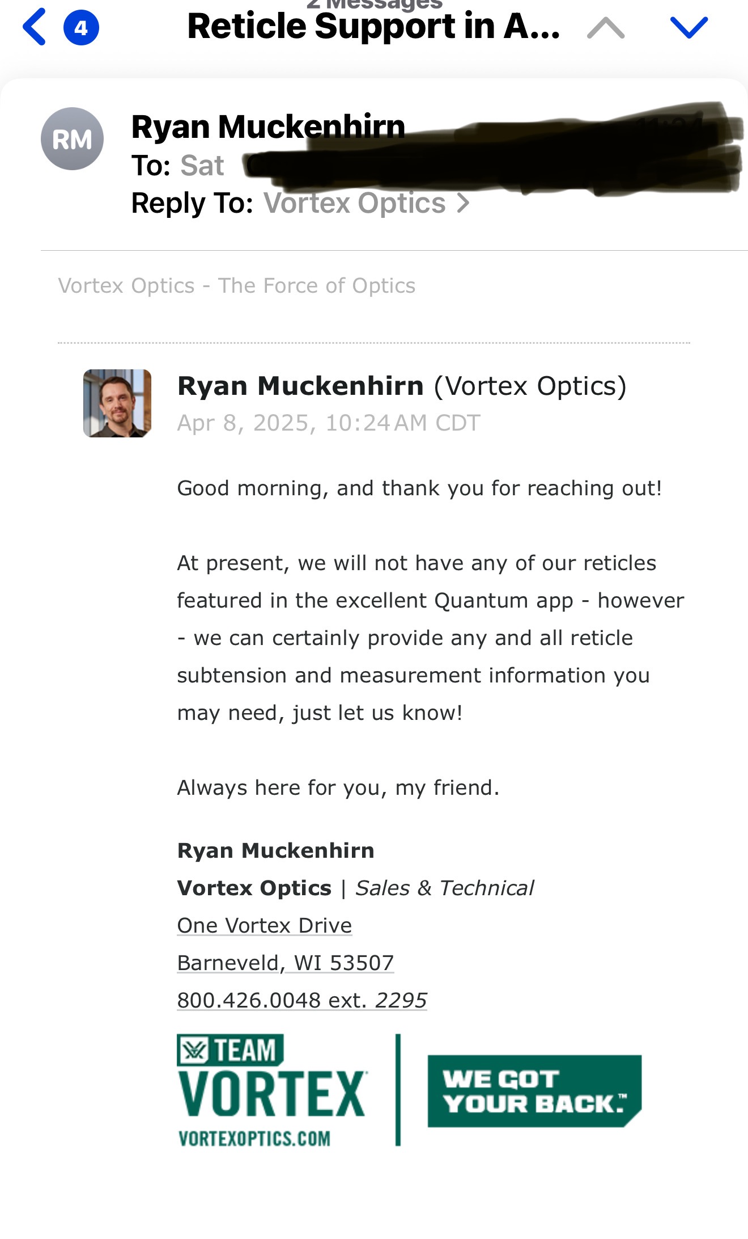Tap bold Ryan Muckenhirn (Vortex Optics) name
The image size is (748, 1239).
tap(402, 386)
